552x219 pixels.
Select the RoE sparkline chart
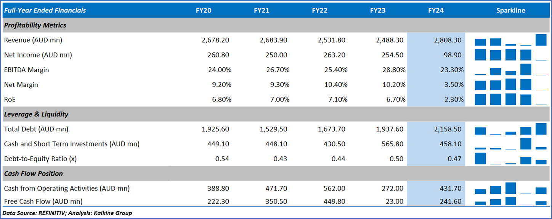[510, 99]
